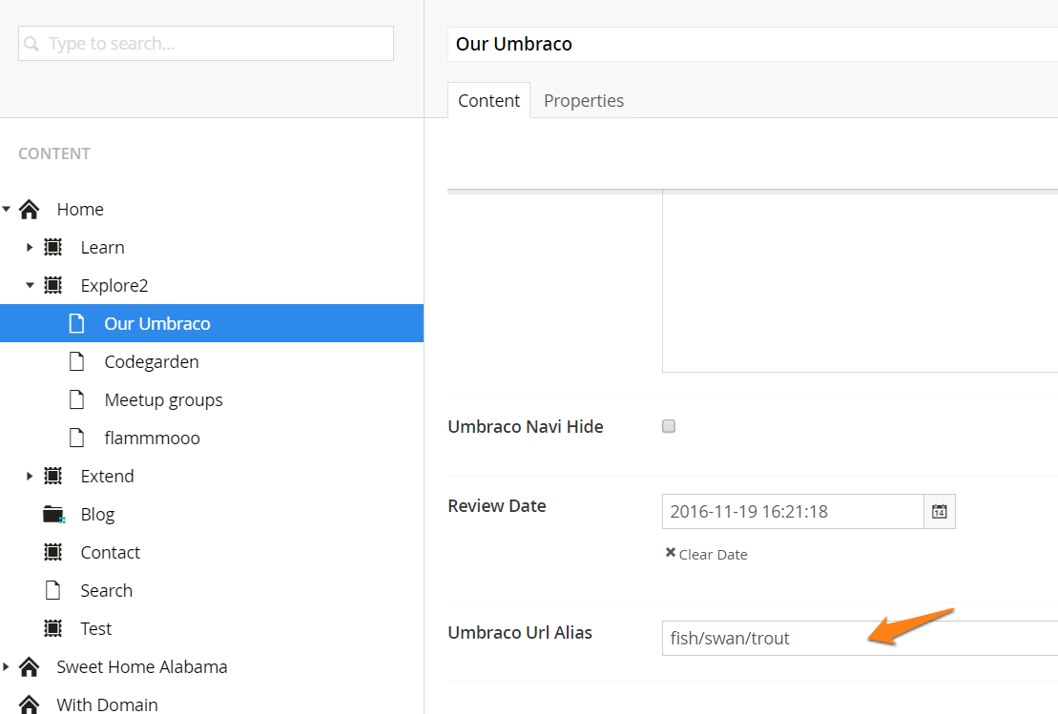Select Blog in the content tree
This screenshot has height=714, width=1058.
[x=98, y=515]
